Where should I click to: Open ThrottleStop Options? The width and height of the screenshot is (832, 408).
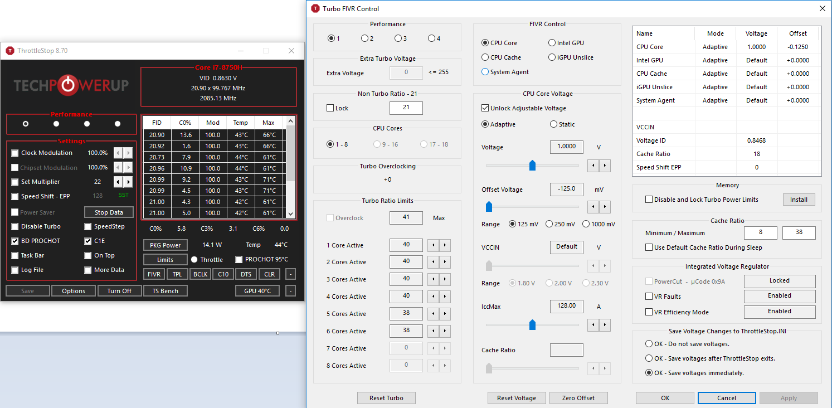tap(74, 291)
